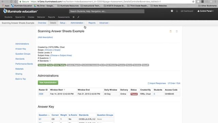Expand the Administration dropdown tab

tap(77, 23)
